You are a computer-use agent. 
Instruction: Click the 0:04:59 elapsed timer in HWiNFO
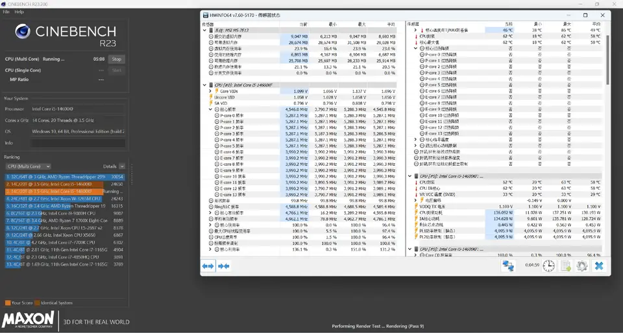point(531,265)
